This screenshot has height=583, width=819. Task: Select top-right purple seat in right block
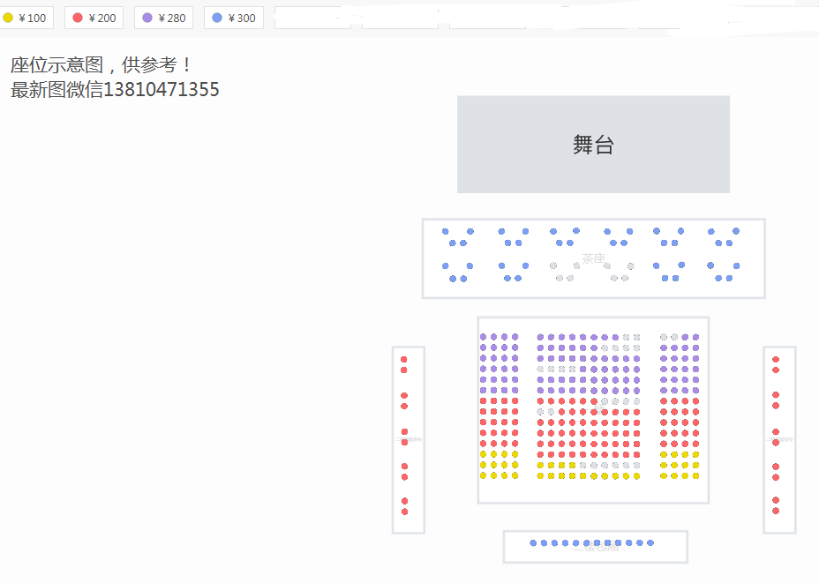pos(695,337)
